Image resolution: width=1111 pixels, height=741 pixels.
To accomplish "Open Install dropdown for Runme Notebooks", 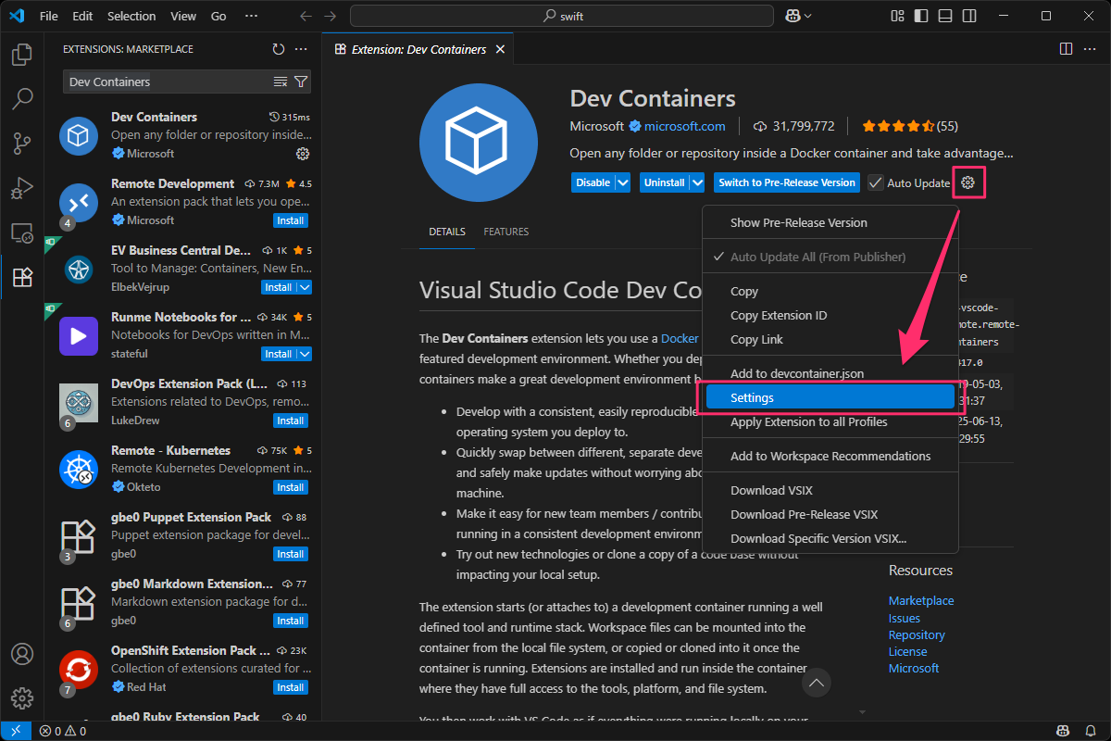I will click(x=305, y=354).
